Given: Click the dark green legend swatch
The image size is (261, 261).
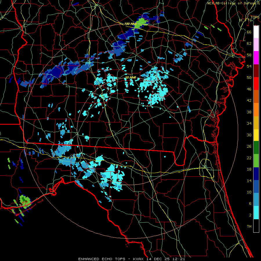Looking at the screenshot, I should [256, 148].
